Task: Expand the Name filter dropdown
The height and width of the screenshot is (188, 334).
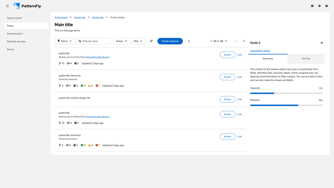Action: point(65,41)
